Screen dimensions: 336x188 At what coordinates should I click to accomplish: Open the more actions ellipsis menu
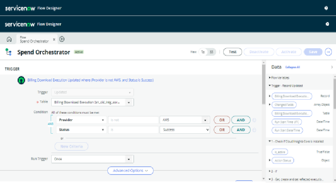click(x=328, y=52)
